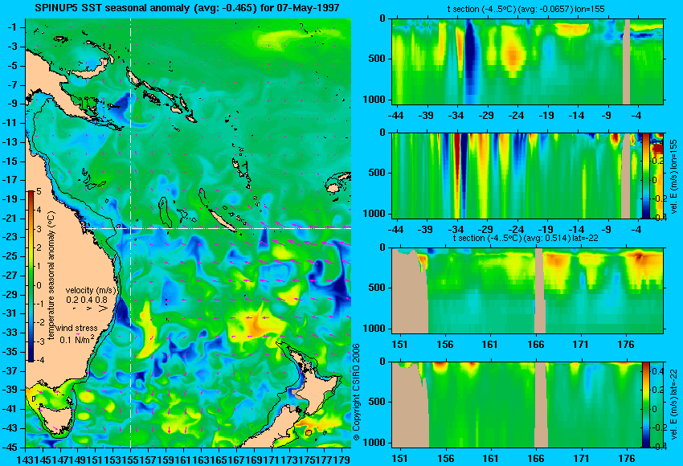Click the "velocity (m/s)" legend text

click(91, 290)
